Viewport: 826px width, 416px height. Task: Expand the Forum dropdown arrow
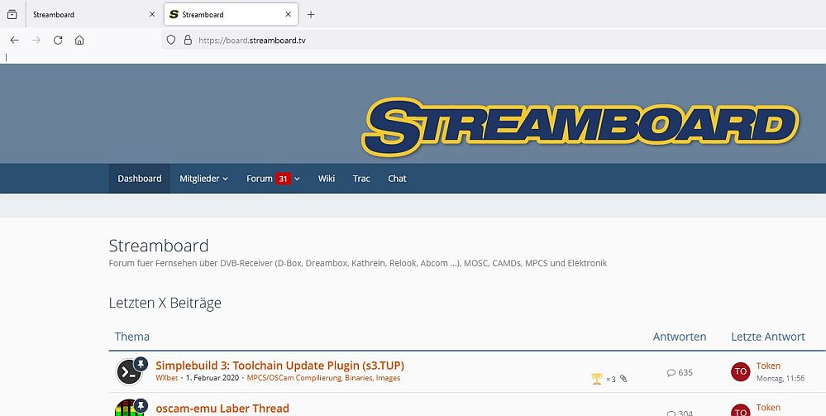coord(297,179)
